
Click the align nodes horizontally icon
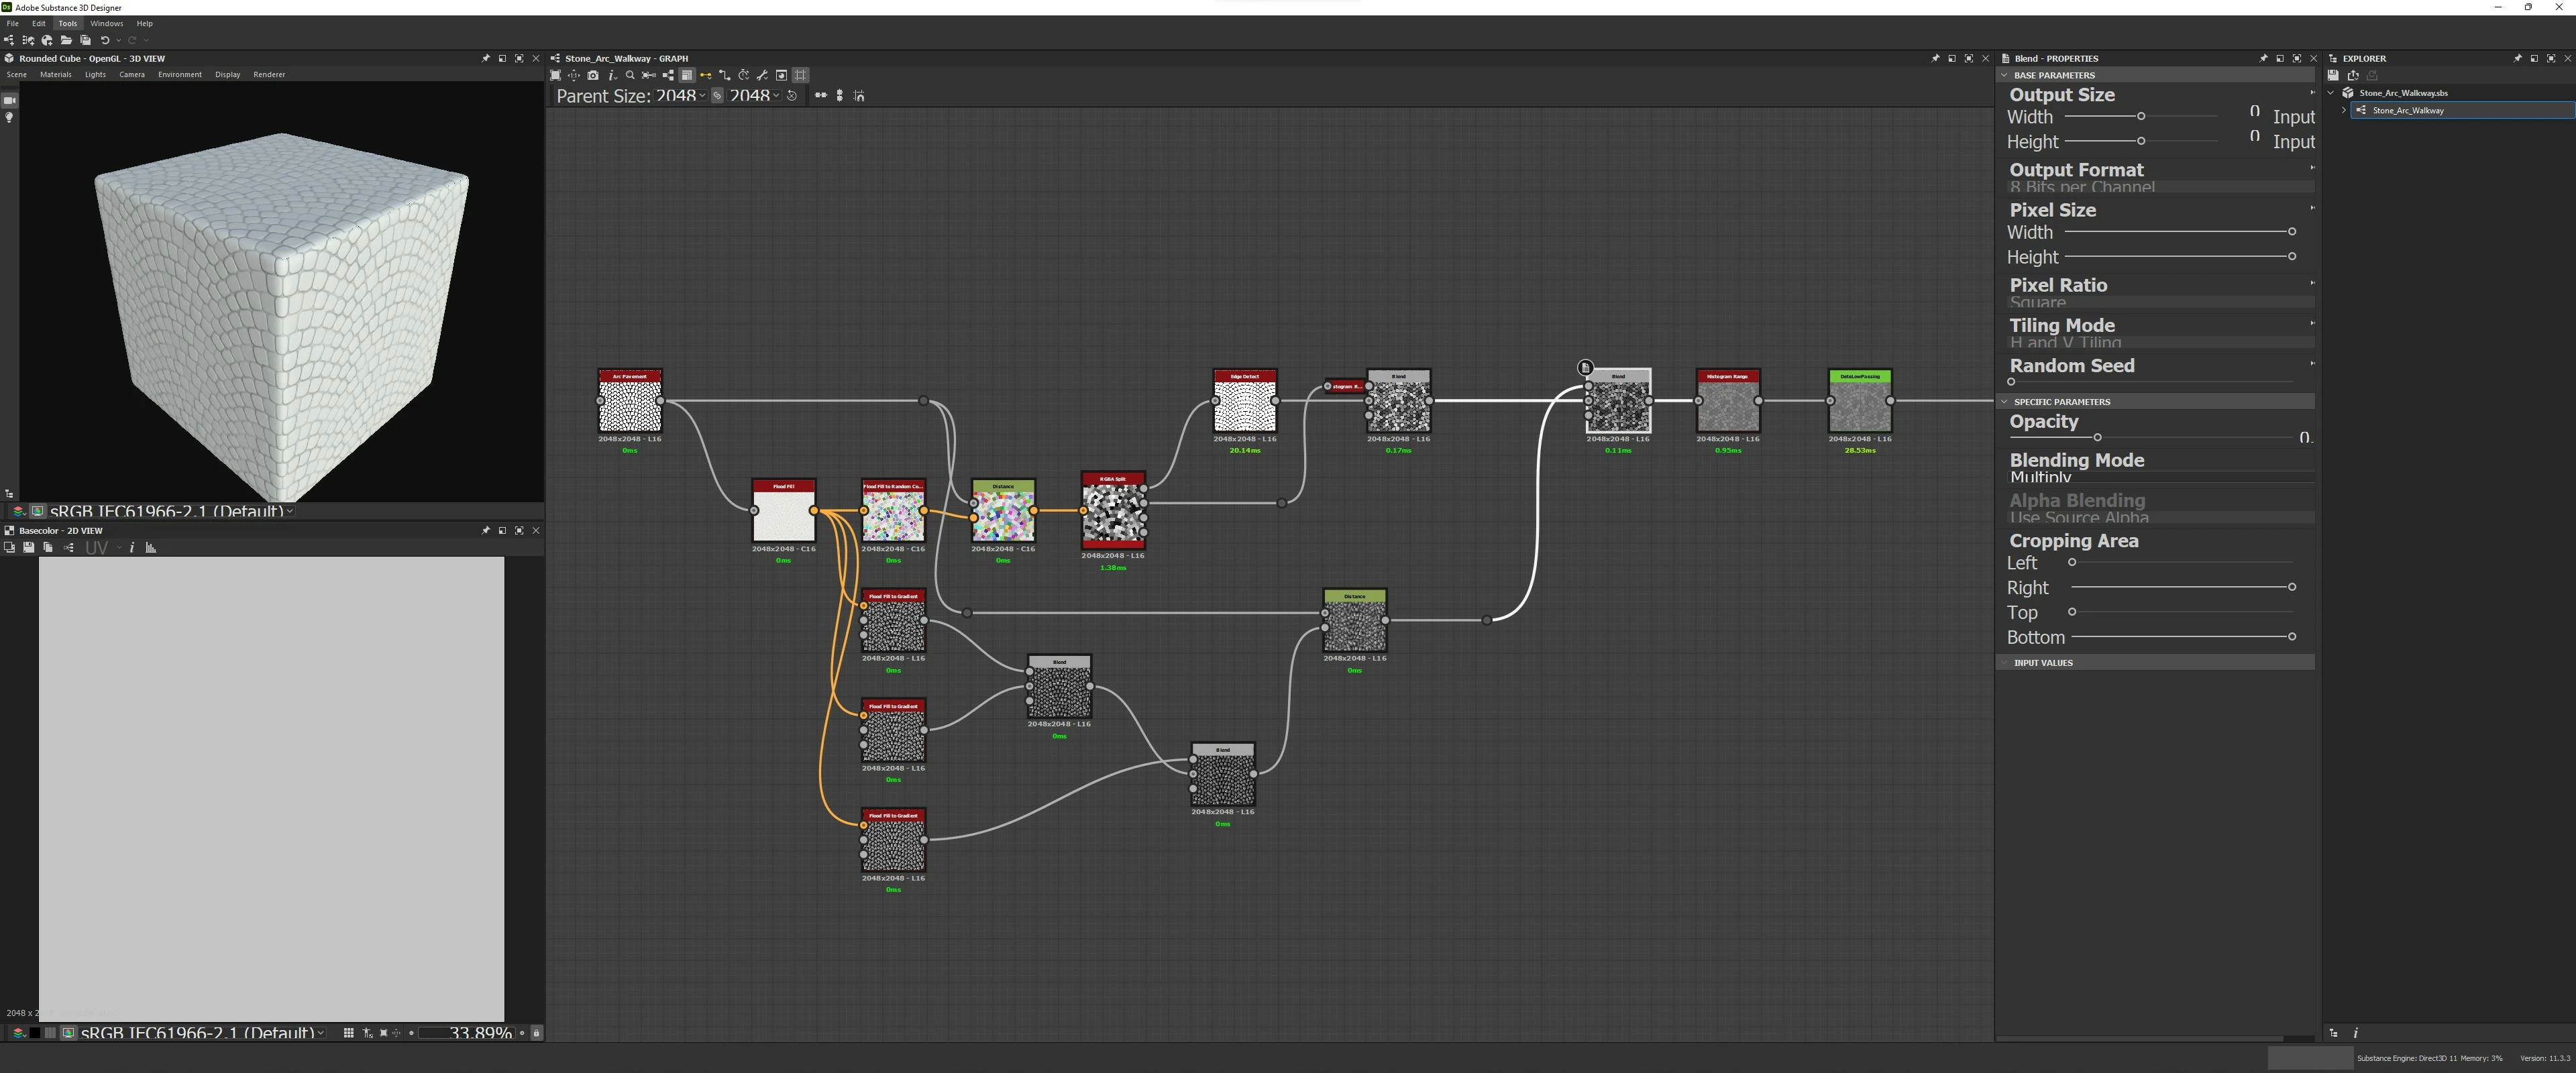click(x=821, y=96)
